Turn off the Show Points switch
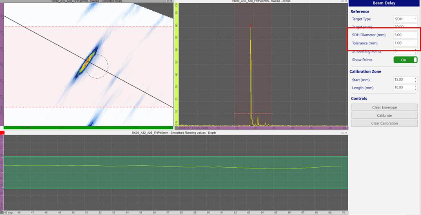Image resolution: width=421 pixels, height=215 pixels. [405, 60]
